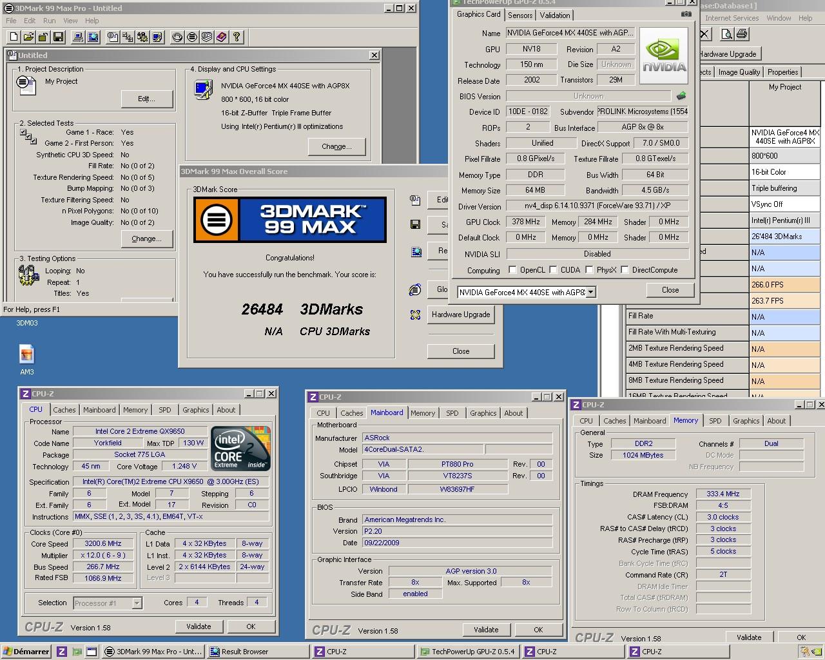Open the View menu in 3DMark
Screen dimensions: 825x660
(70, 21)
